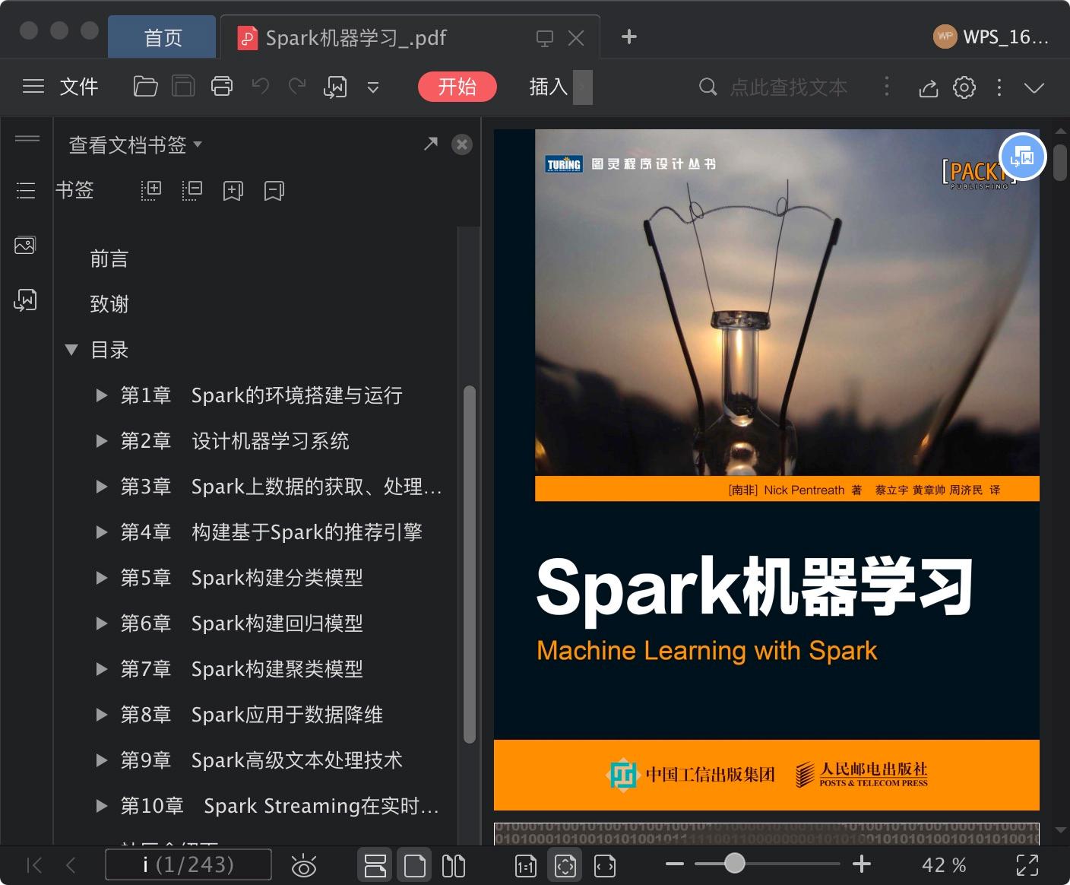
Task: Click the floating blue convert button
Action: coord(1023,157)
